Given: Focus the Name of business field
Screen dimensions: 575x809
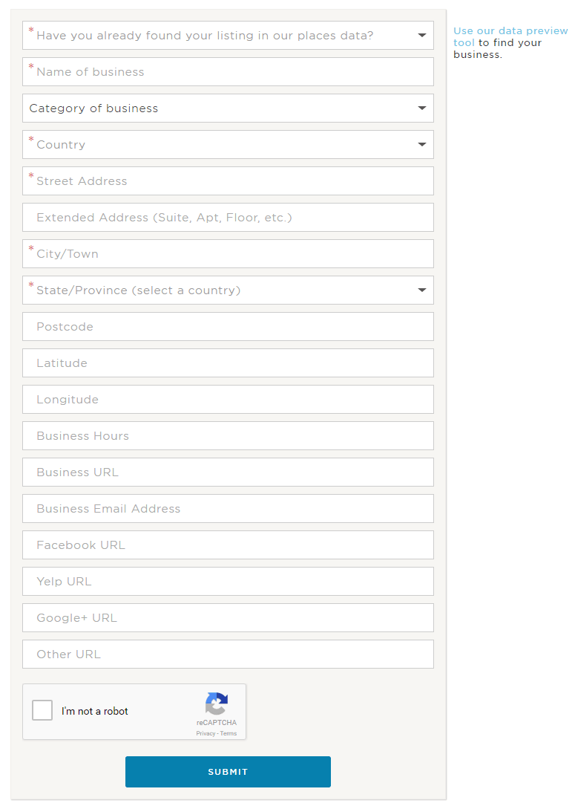Looking at the screenshot, I should [x=228, y=72].
